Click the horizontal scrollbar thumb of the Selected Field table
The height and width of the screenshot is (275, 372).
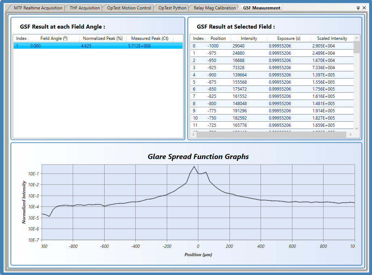(x=271, y=135)
